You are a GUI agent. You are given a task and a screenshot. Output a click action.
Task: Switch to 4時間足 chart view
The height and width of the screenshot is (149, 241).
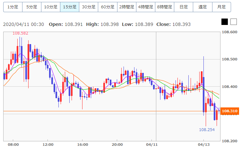145,7
